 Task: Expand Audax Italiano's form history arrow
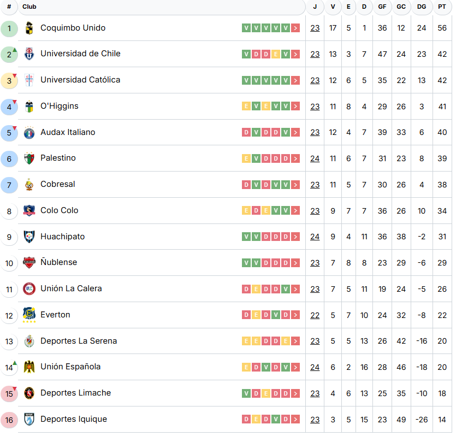pos(295,132)
